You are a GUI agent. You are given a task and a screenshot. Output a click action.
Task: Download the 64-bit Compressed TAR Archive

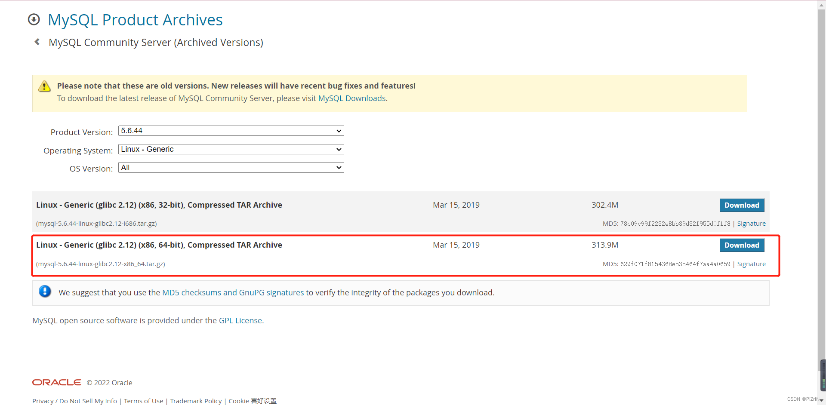(x=742, y=245)
